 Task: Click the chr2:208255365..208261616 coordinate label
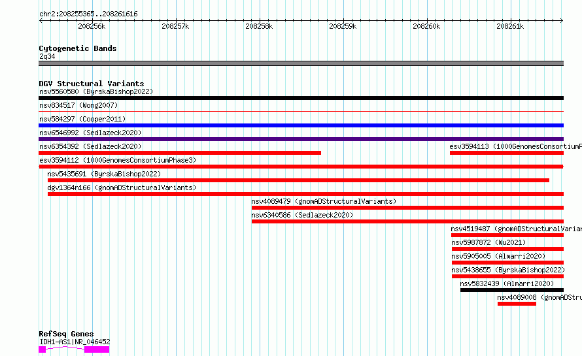click(88, 14)
